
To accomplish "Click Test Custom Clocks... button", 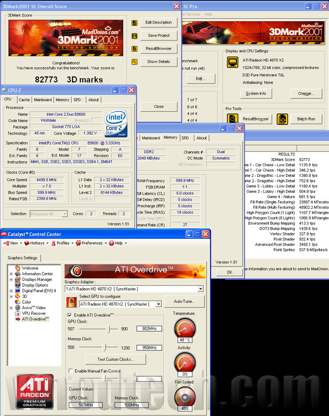I will coord(116,360).
